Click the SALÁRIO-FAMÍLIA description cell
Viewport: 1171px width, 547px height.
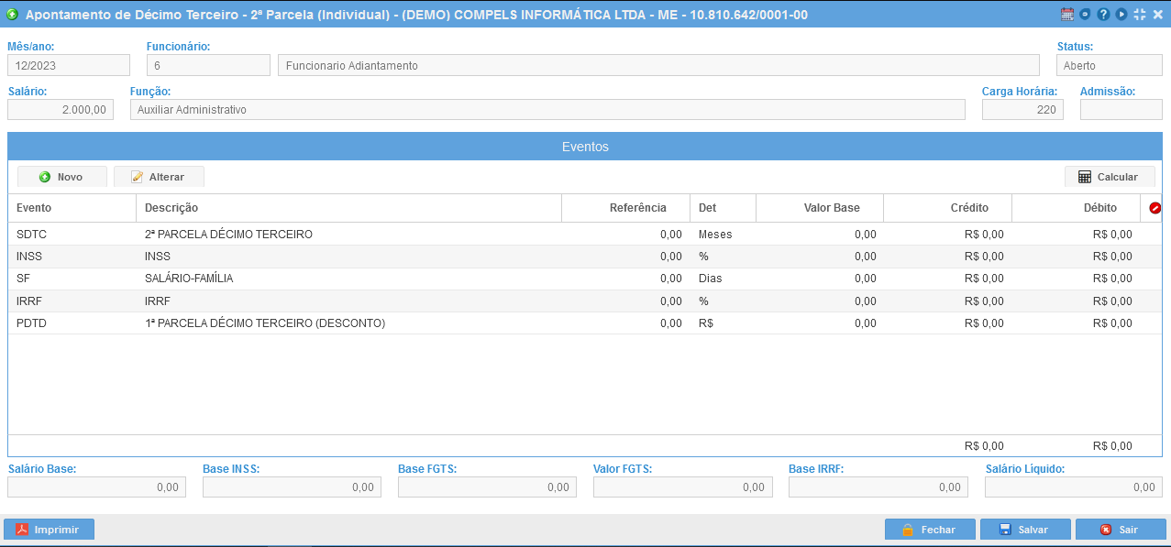click(348, 279)
